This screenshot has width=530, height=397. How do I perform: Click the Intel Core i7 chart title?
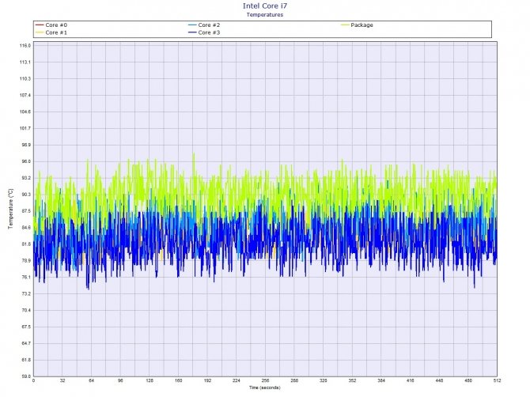point(265,6)
